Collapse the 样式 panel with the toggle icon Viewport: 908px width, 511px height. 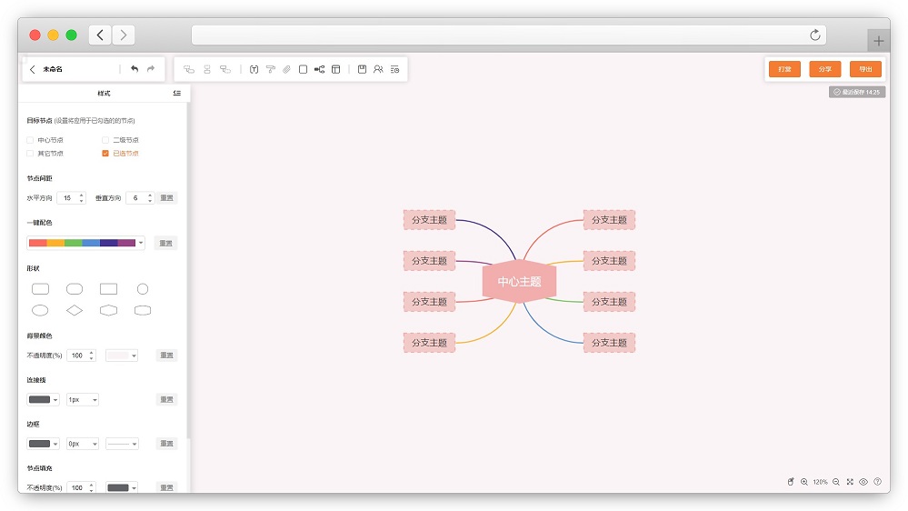tap(176, 93)
